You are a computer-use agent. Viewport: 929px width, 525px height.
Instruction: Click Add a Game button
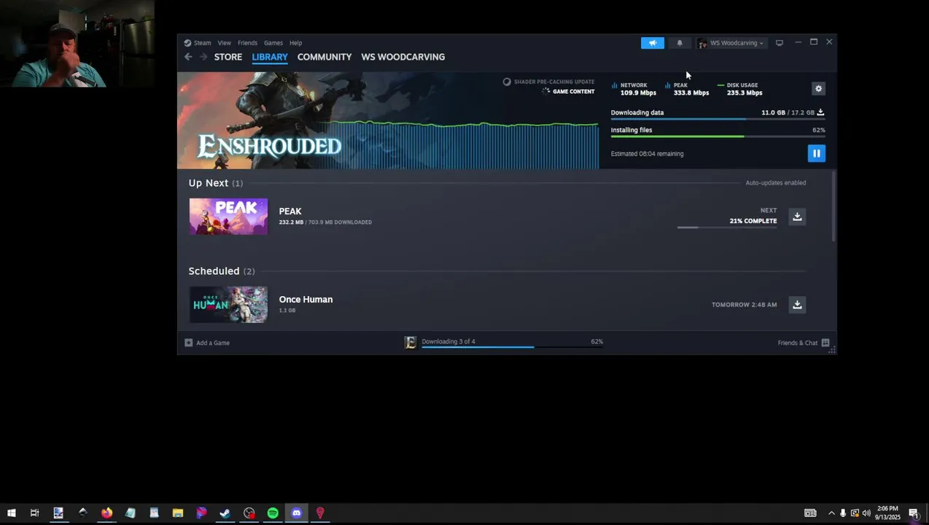pos(207,343)
